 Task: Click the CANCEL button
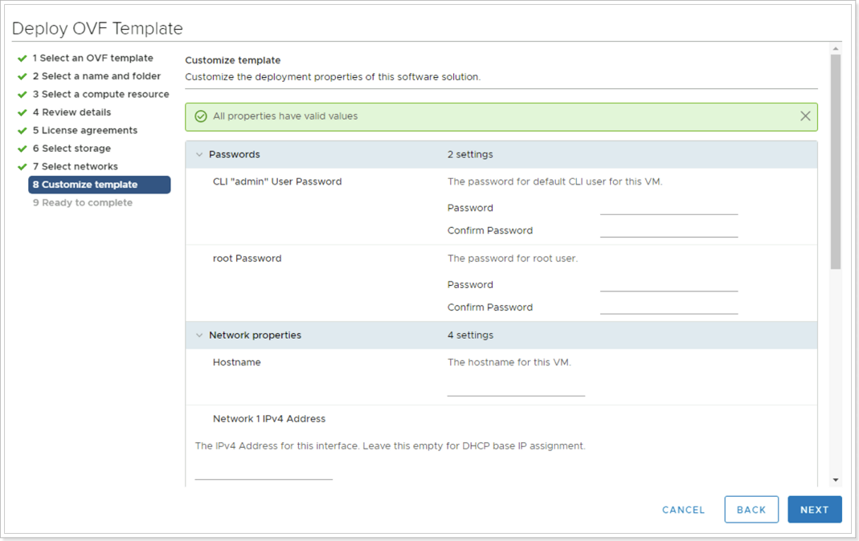point(682,509)
